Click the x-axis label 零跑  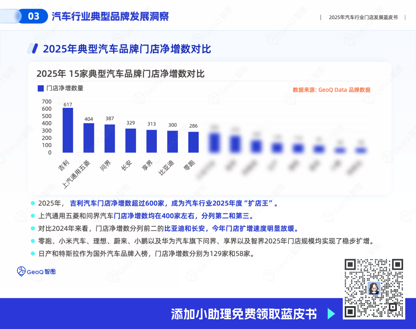point(190,165)
